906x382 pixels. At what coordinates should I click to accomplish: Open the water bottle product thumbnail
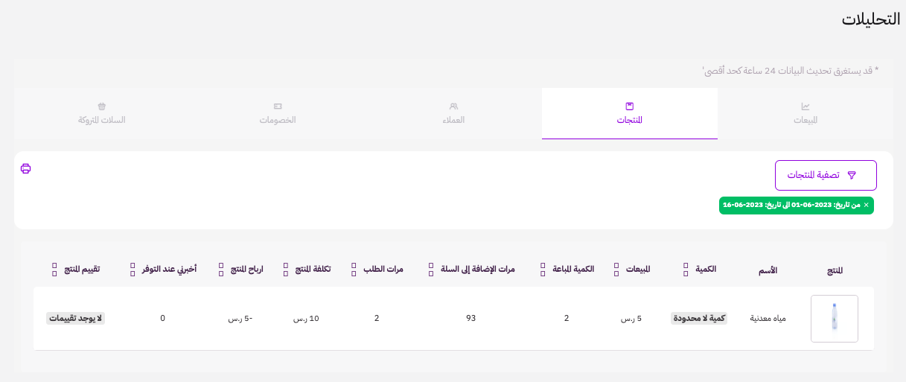[x=835, y=319]
